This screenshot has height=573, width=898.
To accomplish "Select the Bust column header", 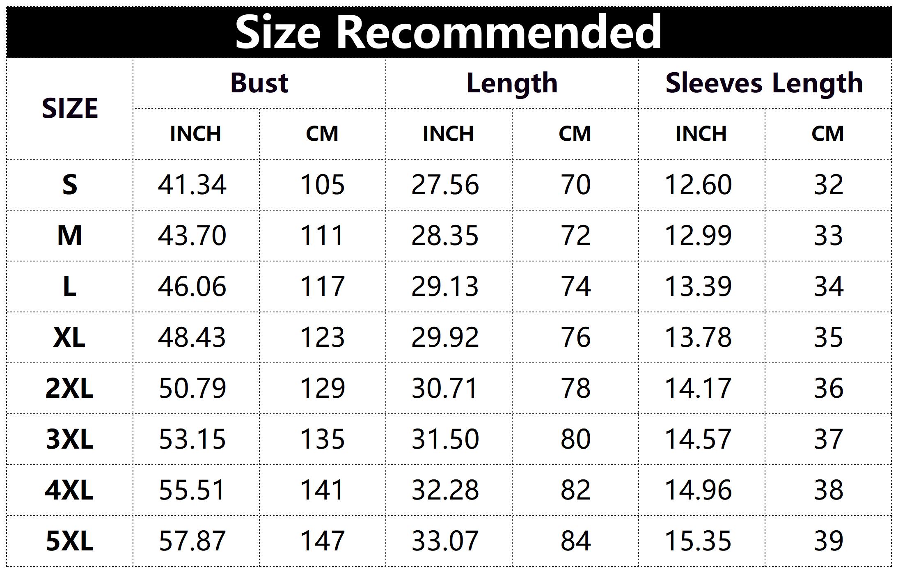I will click(x=259, y=83).
